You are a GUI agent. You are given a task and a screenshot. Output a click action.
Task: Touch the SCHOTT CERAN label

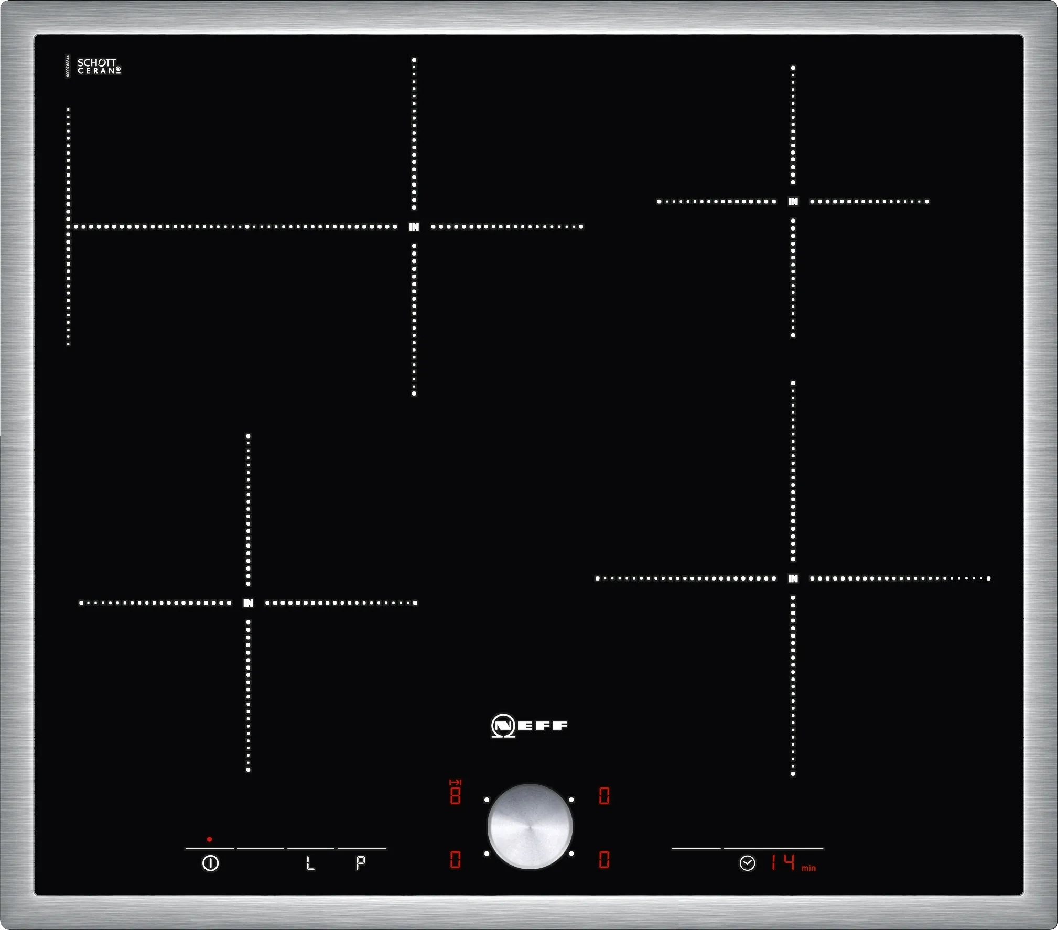[98, 65]
